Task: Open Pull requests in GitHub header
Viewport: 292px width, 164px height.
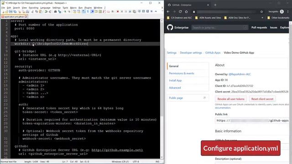Action: [259, 27]
